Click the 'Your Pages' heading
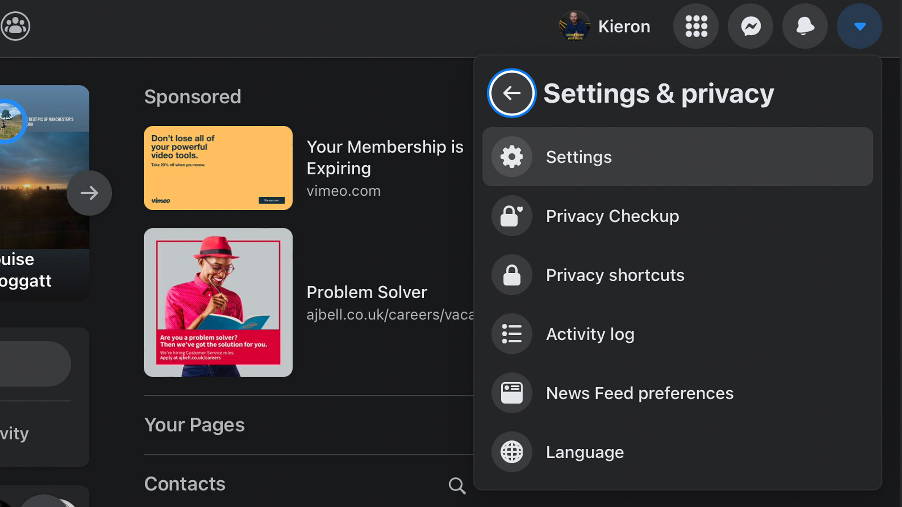Screen dimensions: 902x507 coord(194,425)
